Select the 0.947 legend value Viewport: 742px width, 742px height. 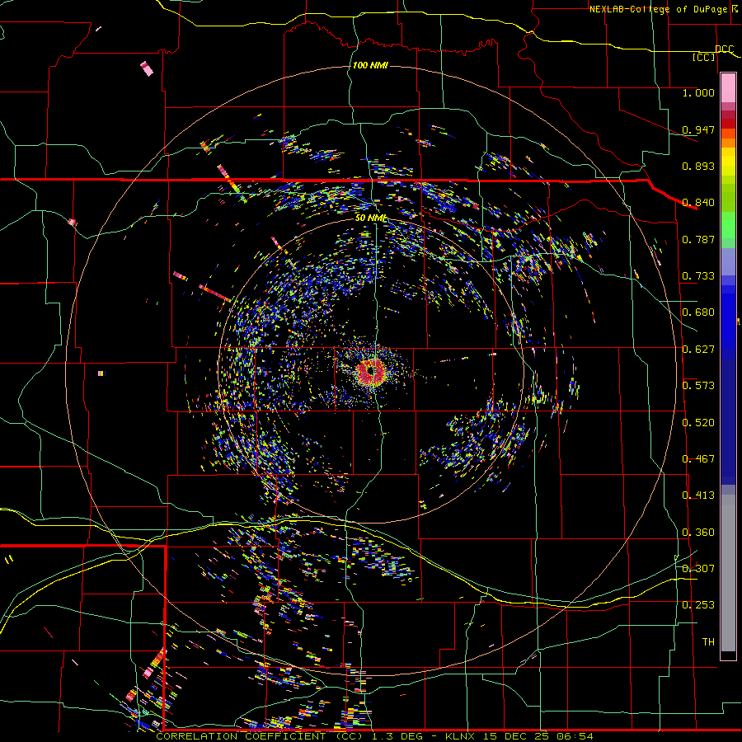click(x=698, y=129)
